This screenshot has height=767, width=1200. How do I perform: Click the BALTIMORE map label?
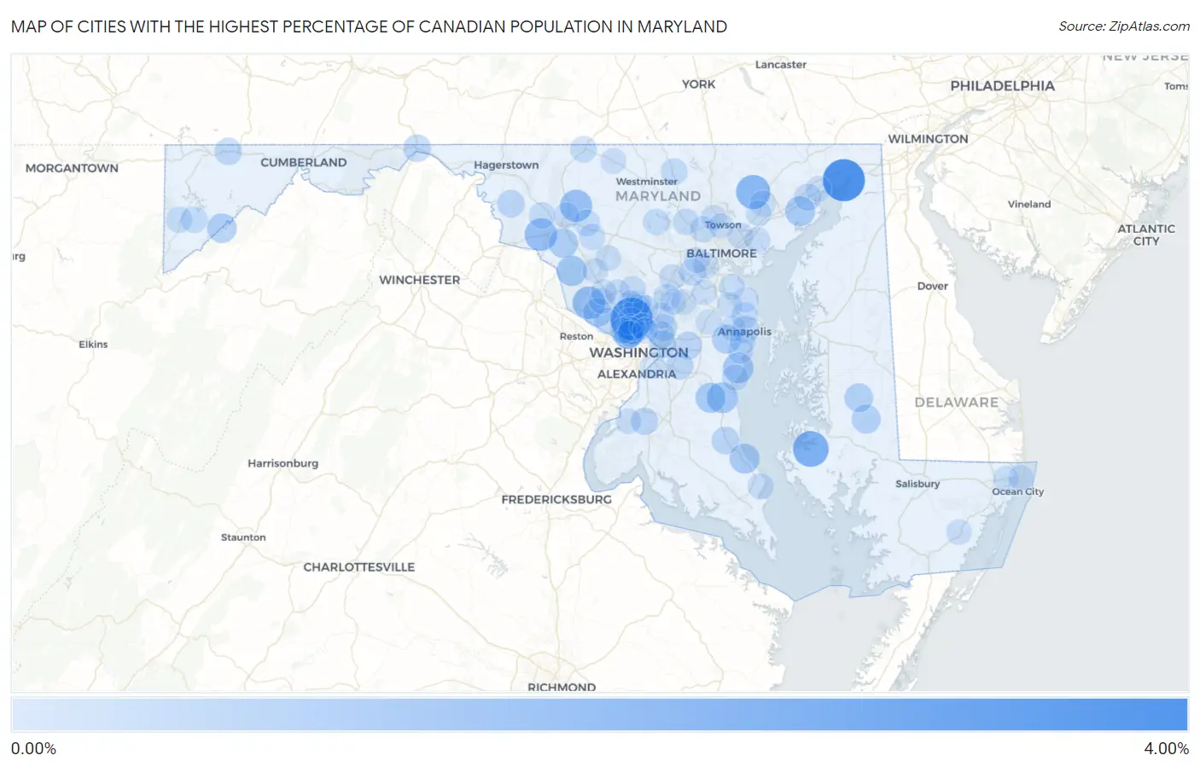pyautogui.click(x=721, y=253)
